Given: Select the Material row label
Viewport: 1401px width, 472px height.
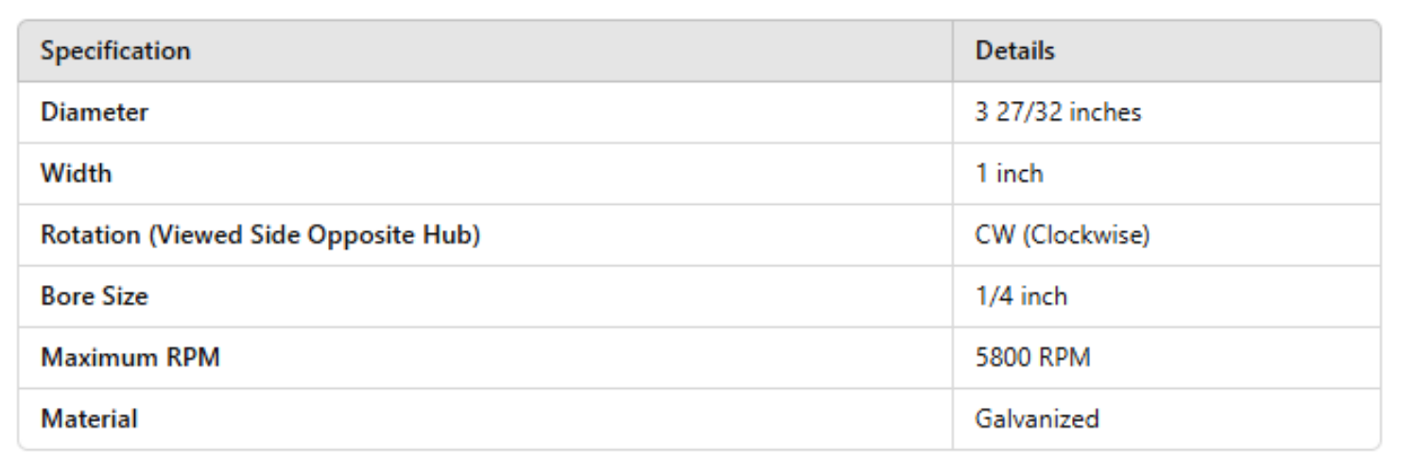Looking at the screenshot, I should point(89,419).
